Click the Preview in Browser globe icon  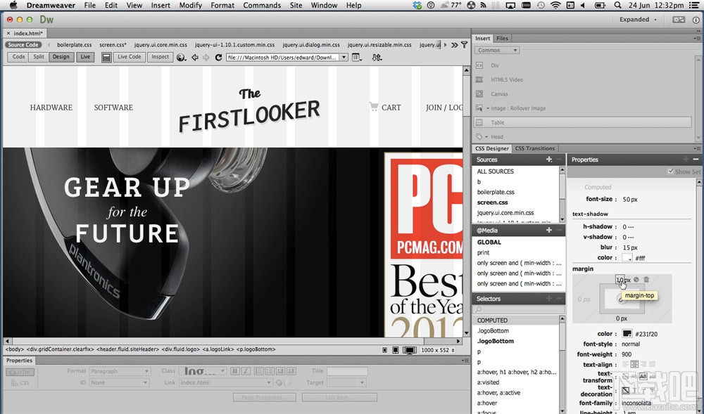click(x=181, y=57)
